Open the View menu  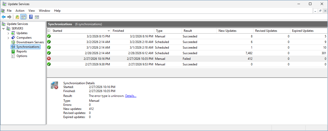pyautogui.click(x=32, y=11)
